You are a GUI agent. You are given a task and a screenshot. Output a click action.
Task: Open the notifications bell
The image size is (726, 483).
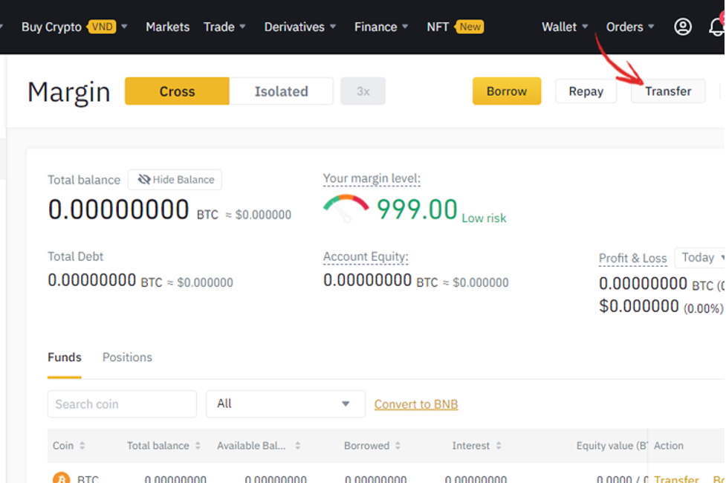pyautogui.click(x=717, y=27)
